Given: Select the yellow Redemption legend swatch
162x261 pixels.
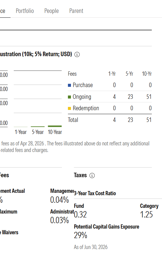Looking at the screenshot, I should [x=69, y=108].
